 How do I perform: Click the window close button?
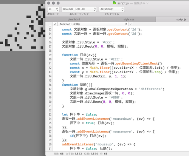(x=49, y=3)
